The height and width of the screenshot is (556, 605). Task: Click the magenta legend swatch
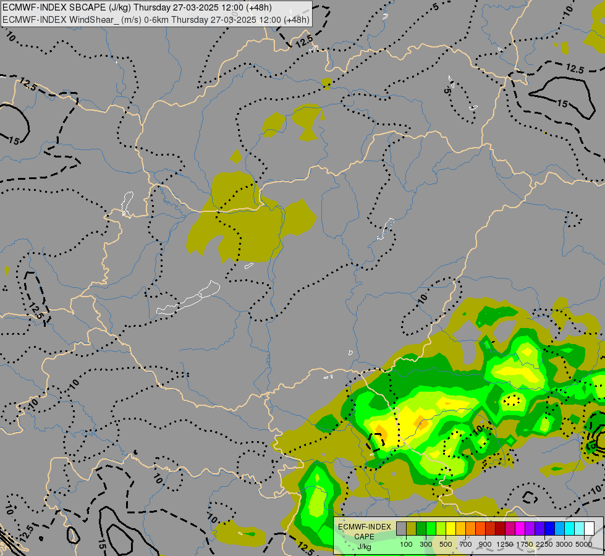[x=520, y=529]
